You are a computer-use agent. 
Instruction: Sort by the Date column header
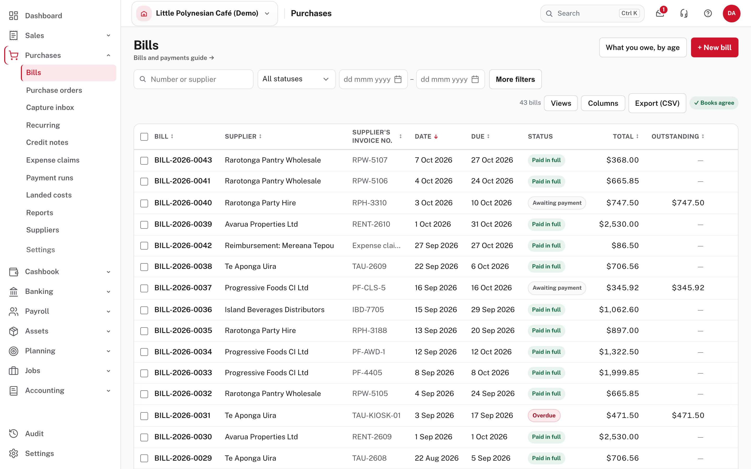coord(426,137)
